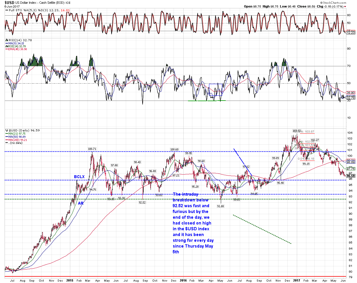Image resolution: width=357 pixels, height=283 pixels.
Task: Click the $USD (Daily) 96.59 legend
Action: point(22,130)
